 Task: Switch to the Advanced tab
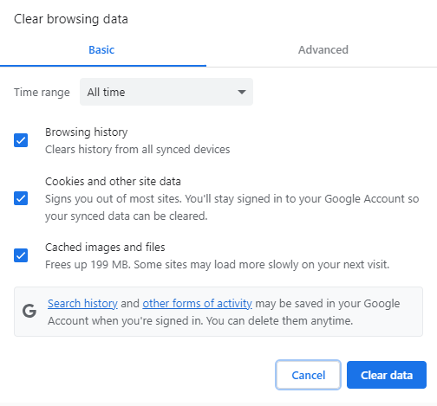[x=323, y=50]
